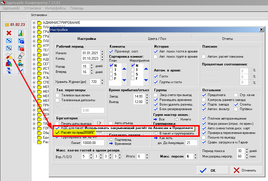Uncheck 'Плотное авторазмещение' option
The width and height of the screenshot is (268, 181).
click(204, 118)
